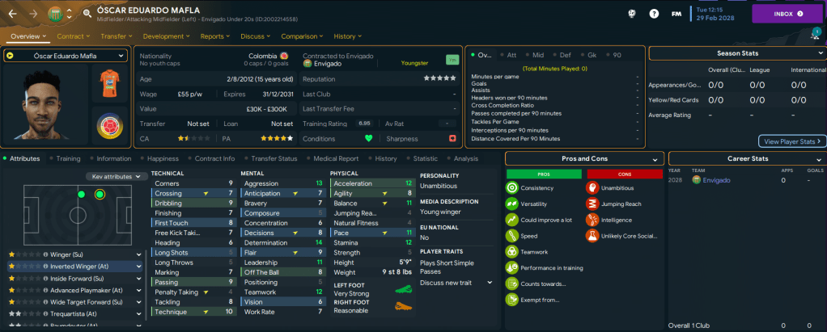Open the help question mark icon
The image size is (827, 332).
(654, 14)
